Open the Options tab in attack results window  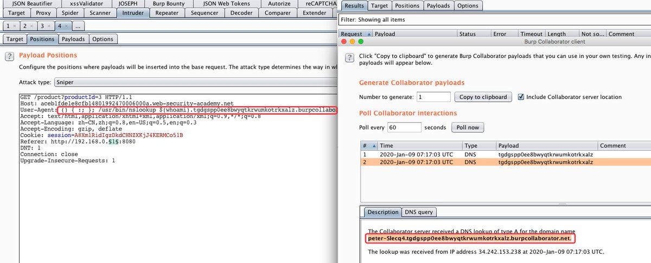(468, 5)
